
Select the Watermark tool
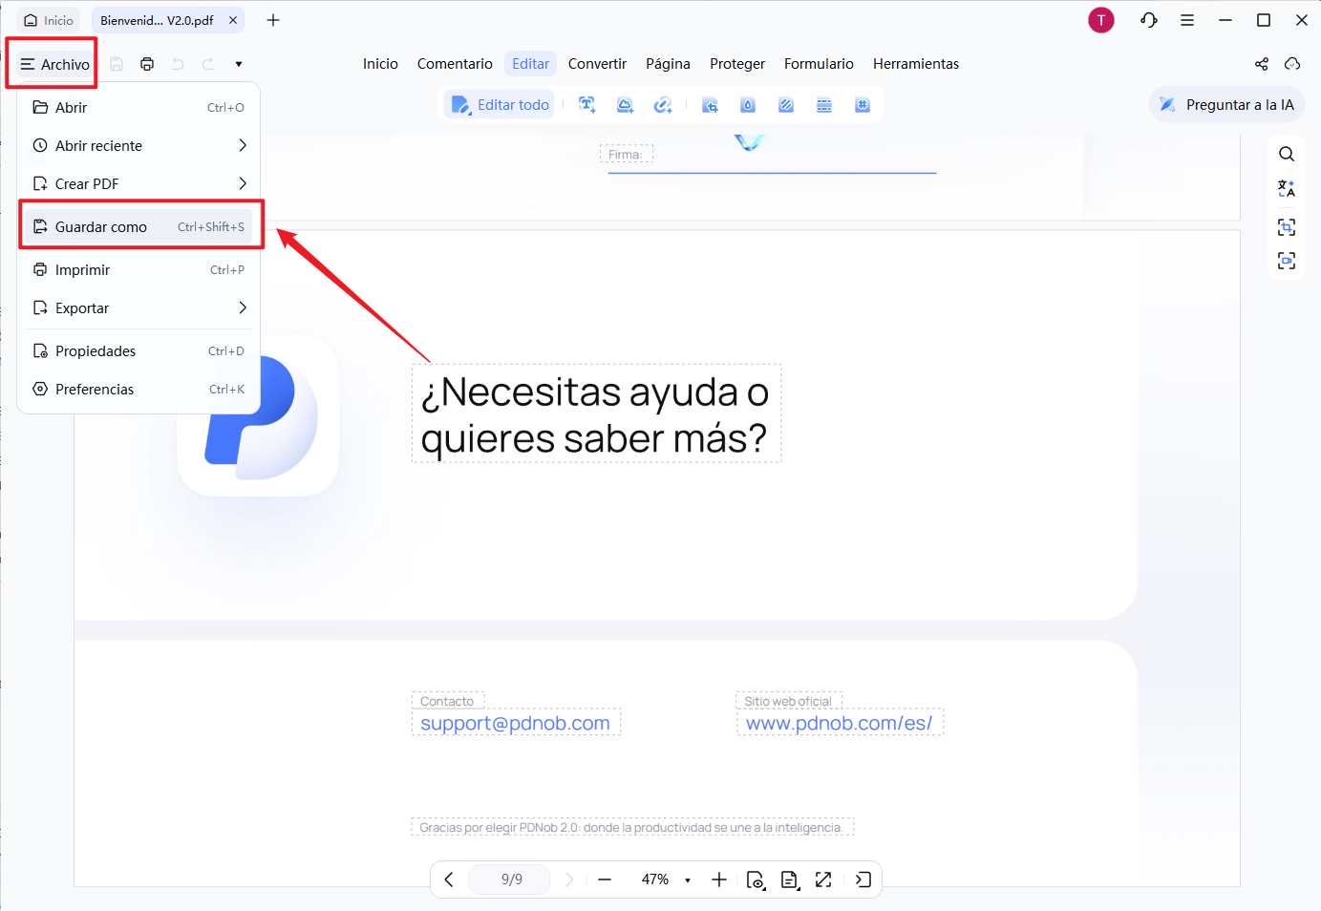[x=748, y=105]
